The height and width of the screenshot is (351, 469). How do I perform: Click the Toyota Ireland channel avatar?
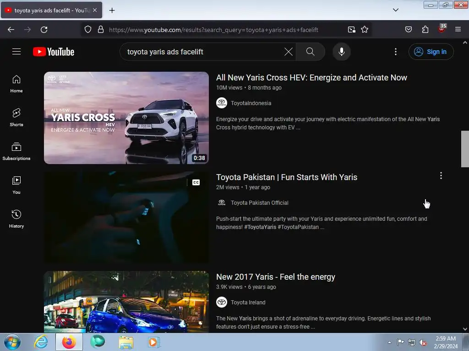222,303
